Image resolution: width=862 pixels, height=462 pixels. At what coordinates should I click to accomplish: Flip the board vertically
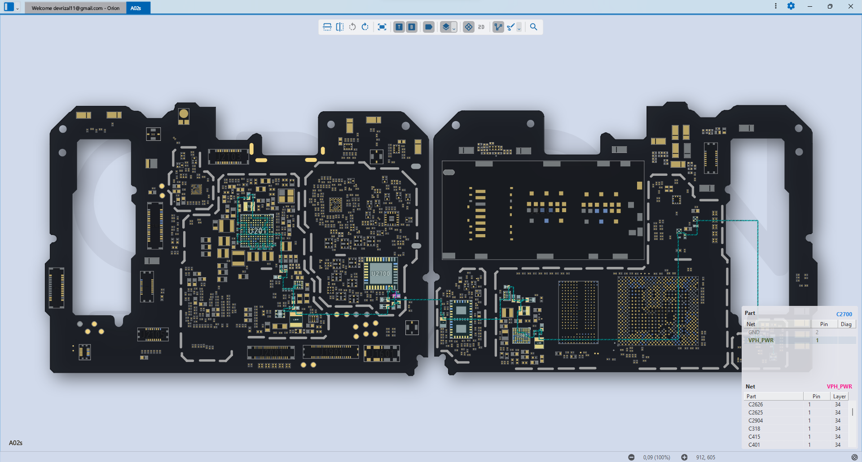pyautogui.click(x=327, y=27)
